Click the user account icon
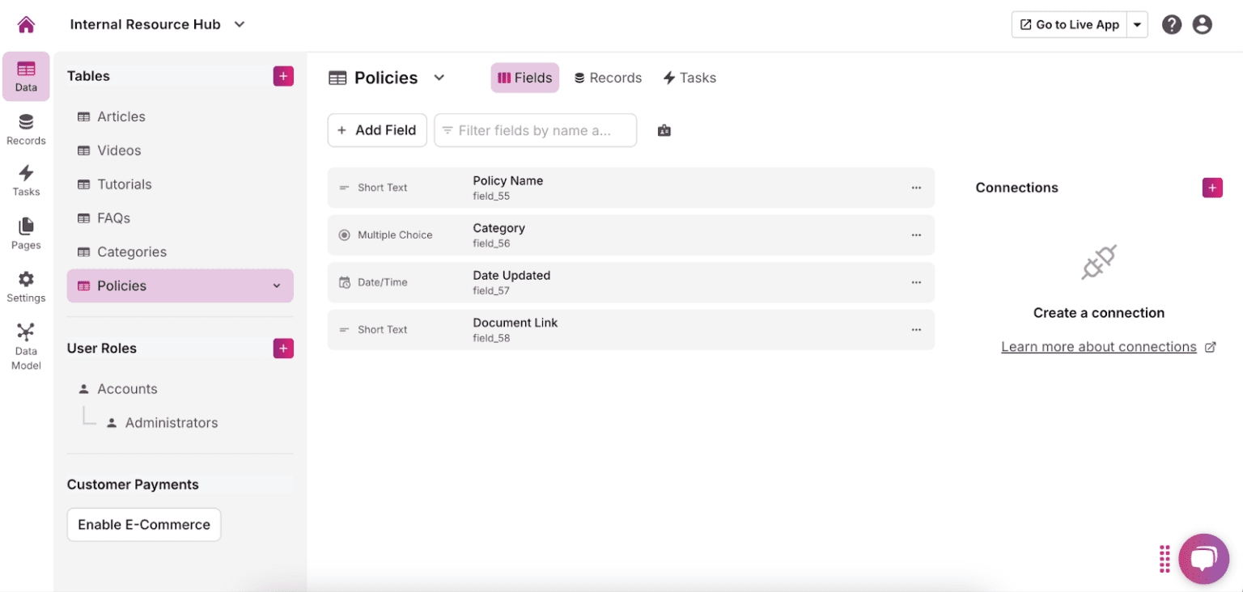 pyautogui.click(x=1202, y=24)
